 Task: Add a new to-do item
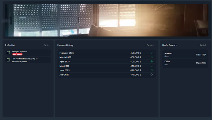coord(45,45)
